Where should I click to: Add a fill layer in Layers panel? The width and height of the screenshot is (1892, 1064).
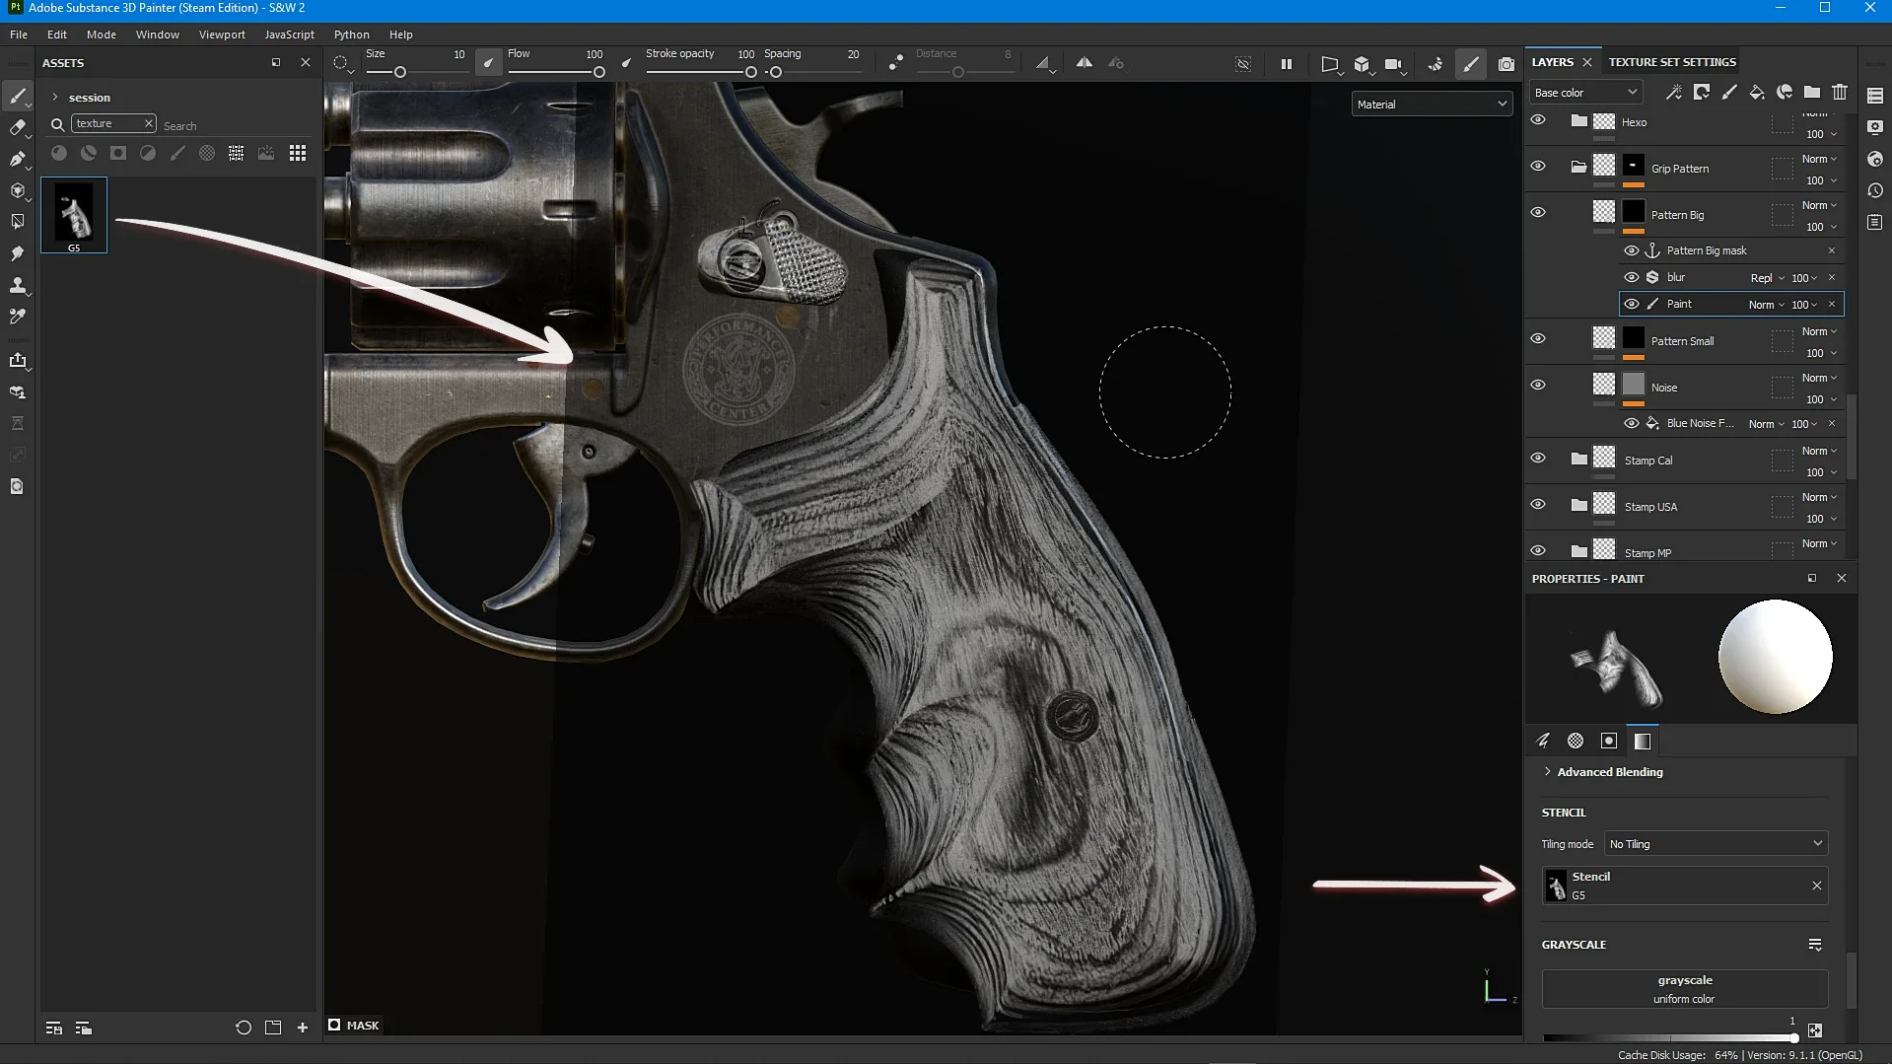pyautogui.click(x=1756, y=92)
